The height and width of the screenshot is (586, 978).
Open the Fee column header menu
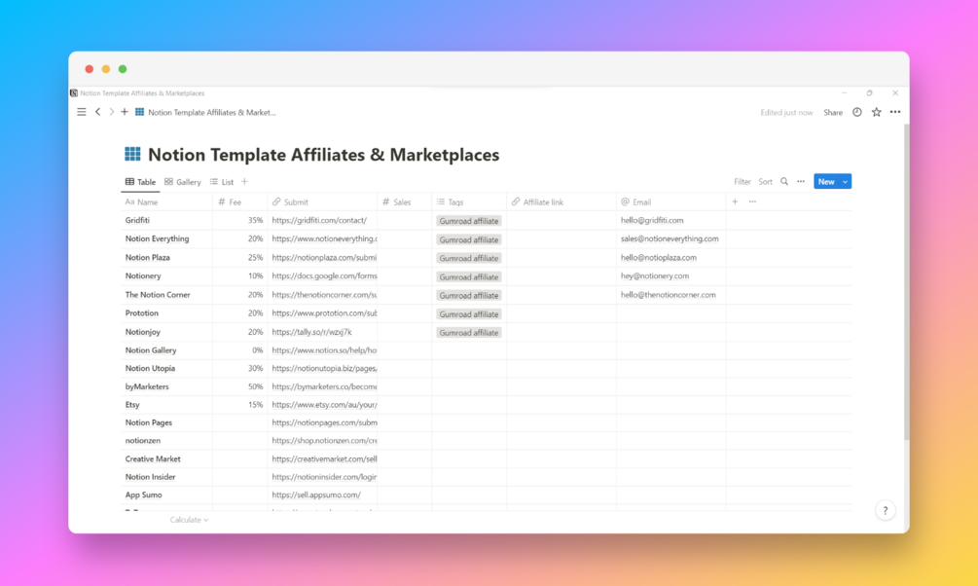click(x=240, y=201)
